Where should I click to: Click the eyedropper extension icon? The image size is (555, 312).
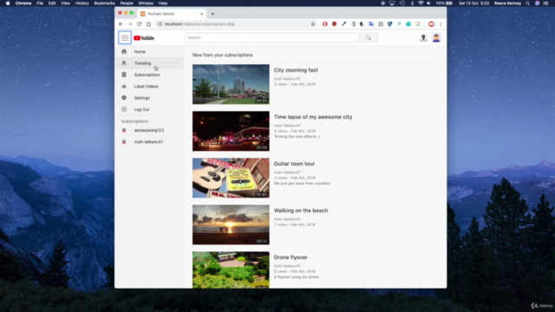(x=343, y=24)
